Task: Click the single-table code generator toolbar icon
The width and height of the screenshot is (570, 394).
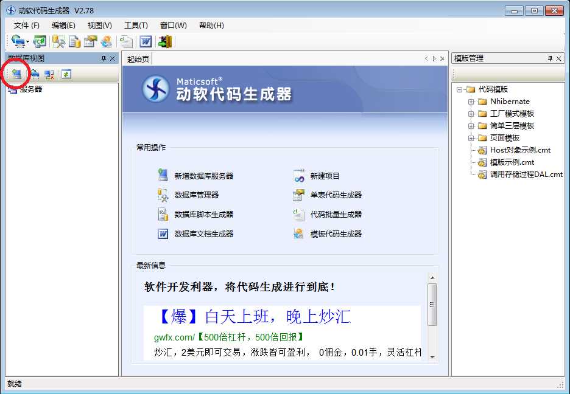Action: coord(91,42)
